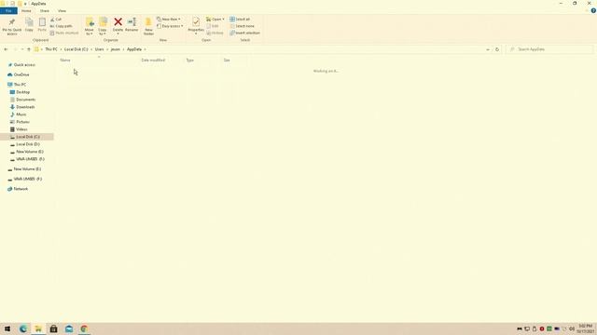Click File Explorer icon on taskbar
The image size is (597, 335).
38,328
